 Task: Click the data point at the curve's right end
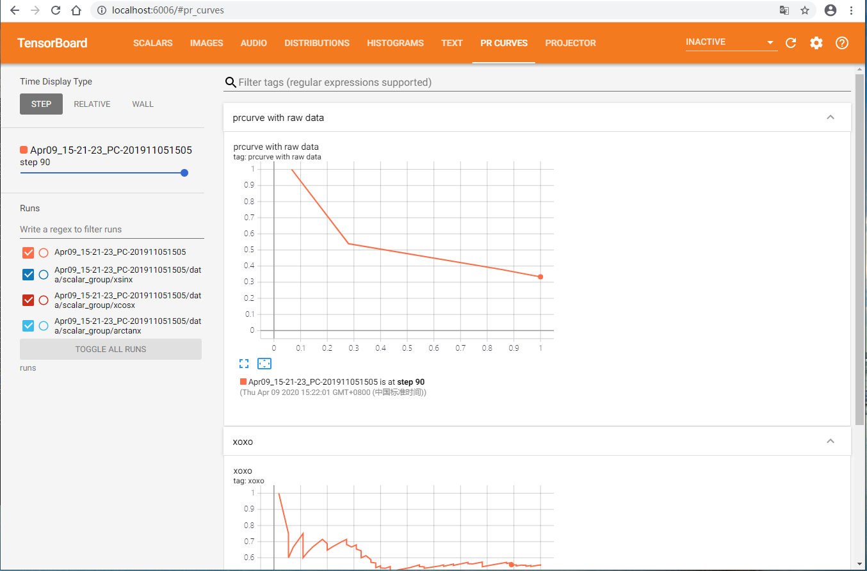coord(540,277)
